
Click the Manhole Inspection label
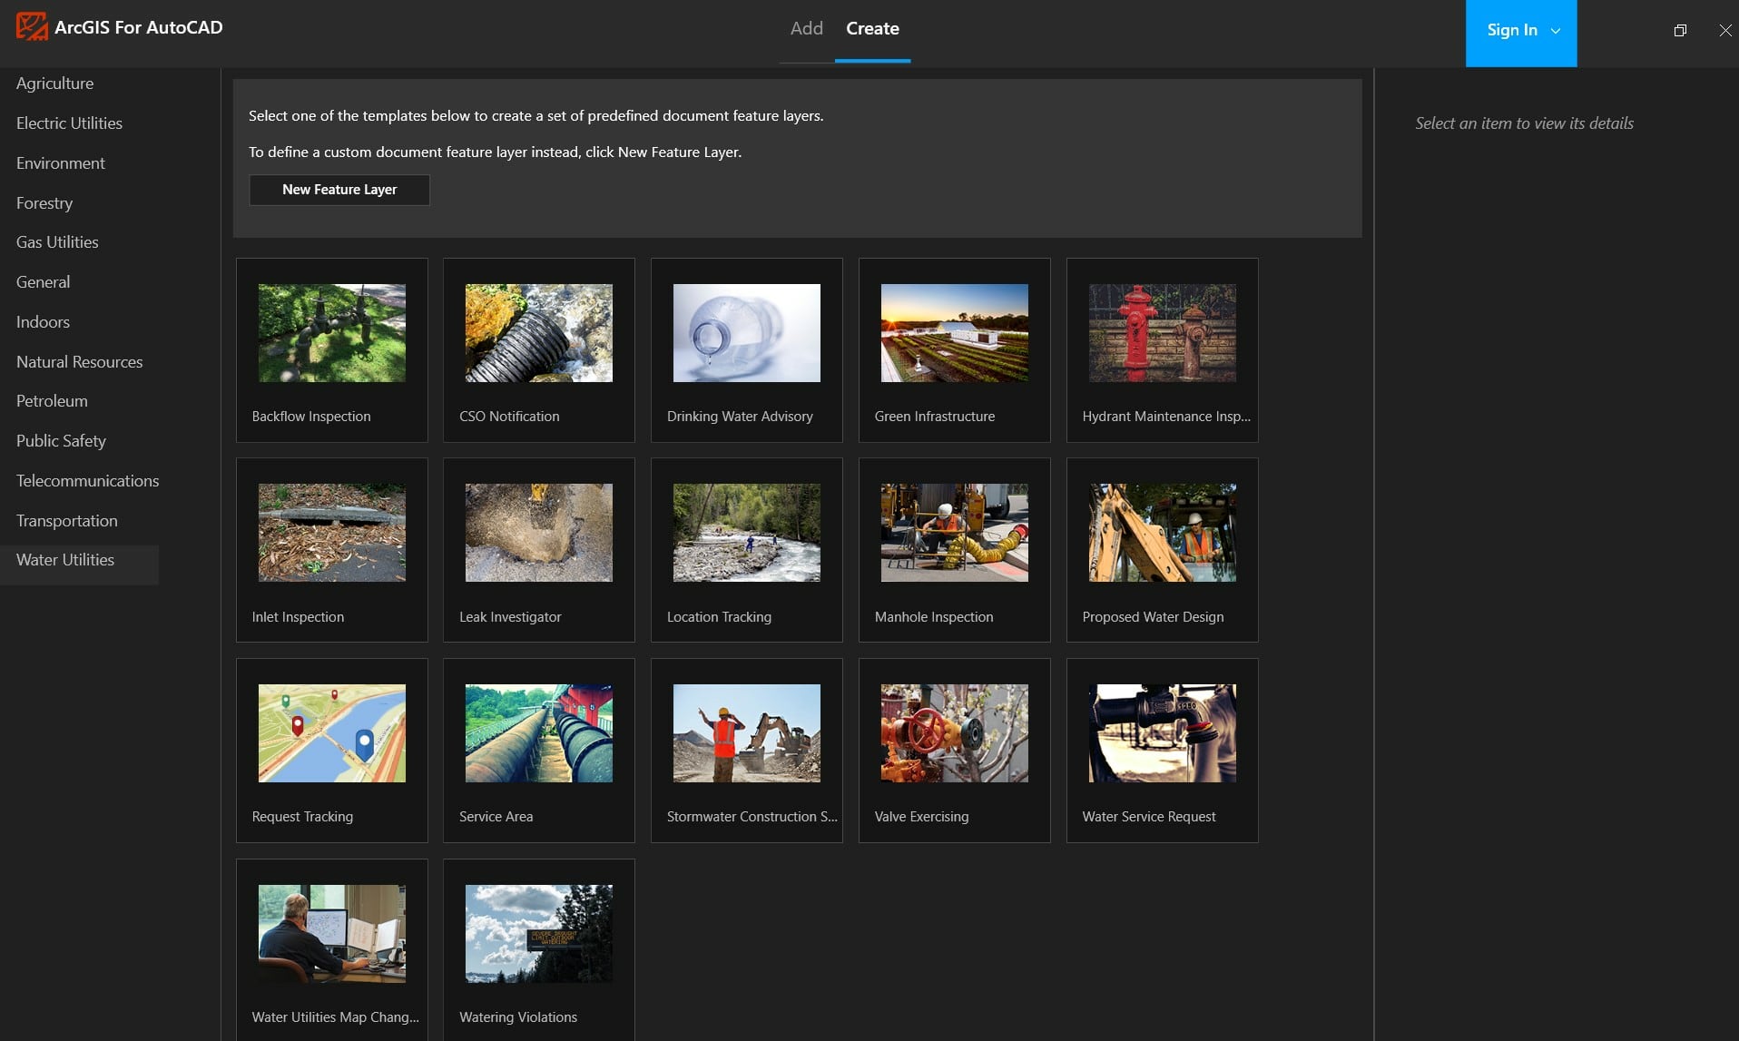tap(934, 617)
